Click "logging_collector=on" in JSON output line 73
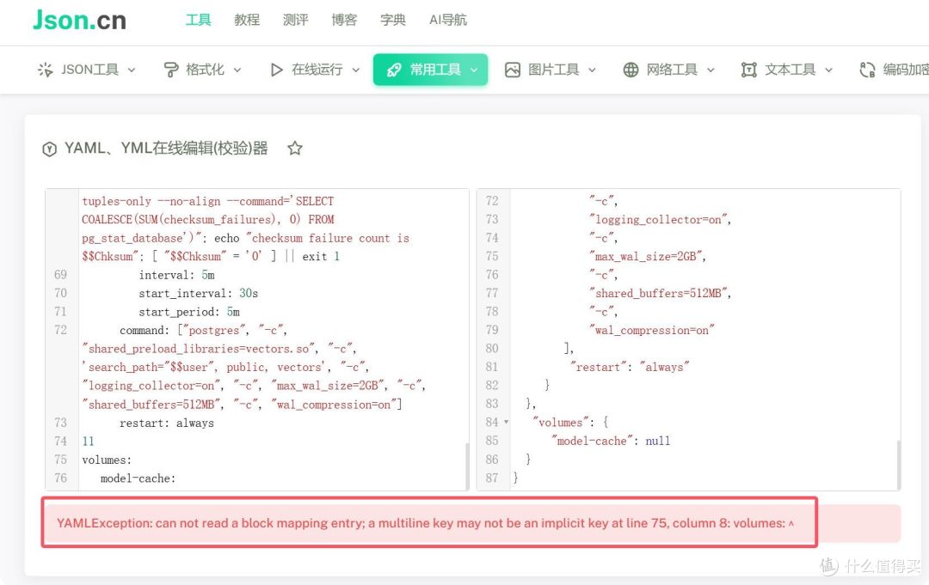Screen dimensions: 929x585 [658, 219]
